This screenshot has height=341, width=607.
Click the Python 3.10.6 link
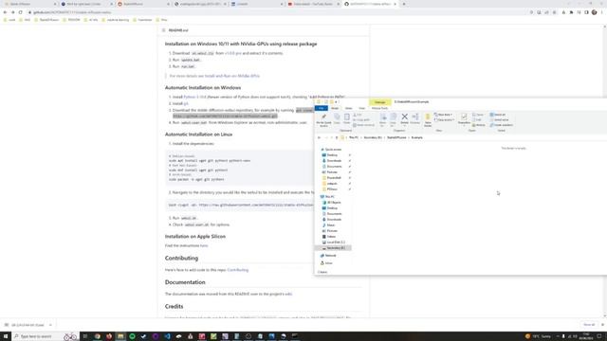tap(194, 97)
